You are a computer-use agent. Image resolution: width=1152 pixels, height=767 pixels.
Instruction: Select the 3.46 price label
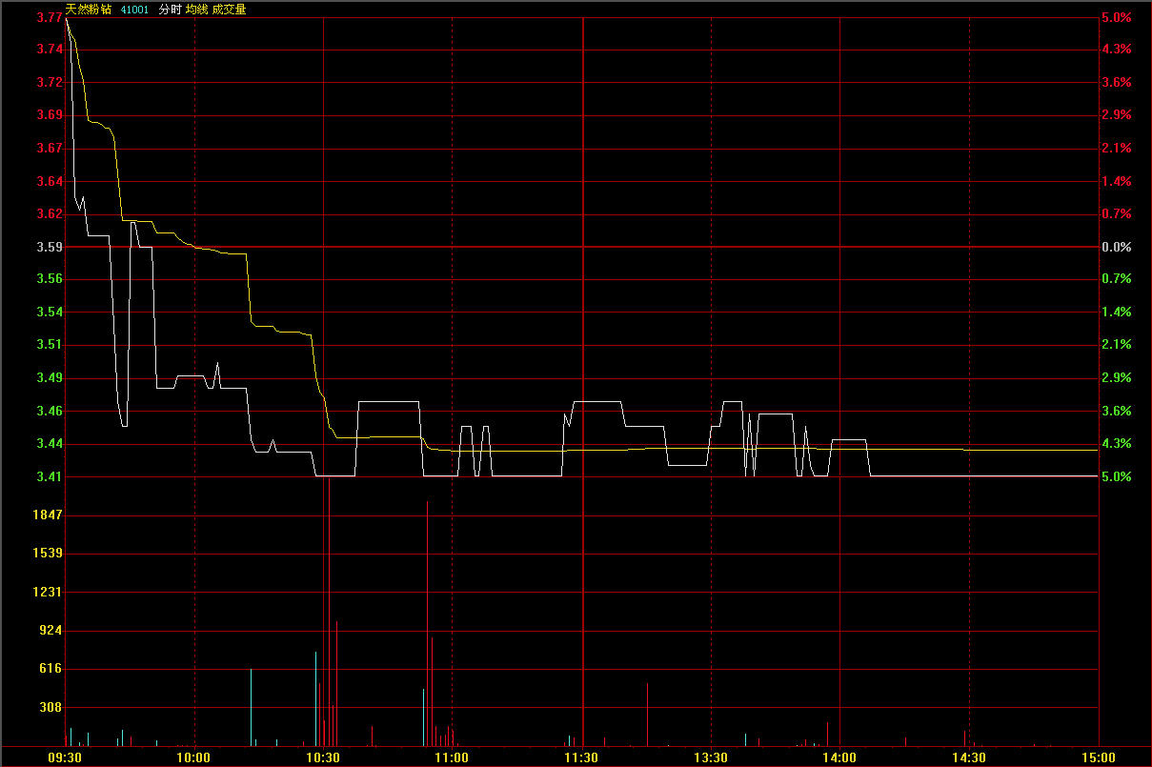click(50, 411)
